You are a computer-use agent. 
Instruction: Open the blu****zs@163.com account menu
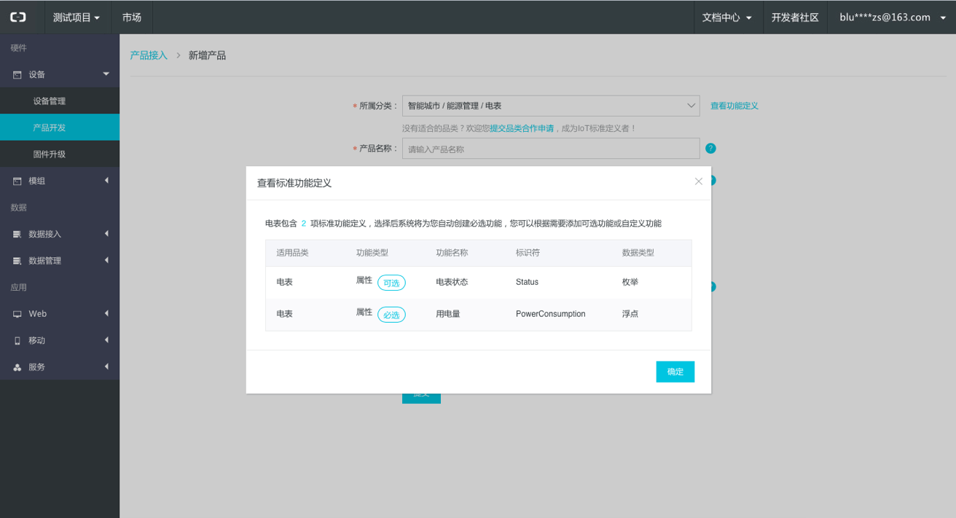pyautogui.click(x=894, y=17)
